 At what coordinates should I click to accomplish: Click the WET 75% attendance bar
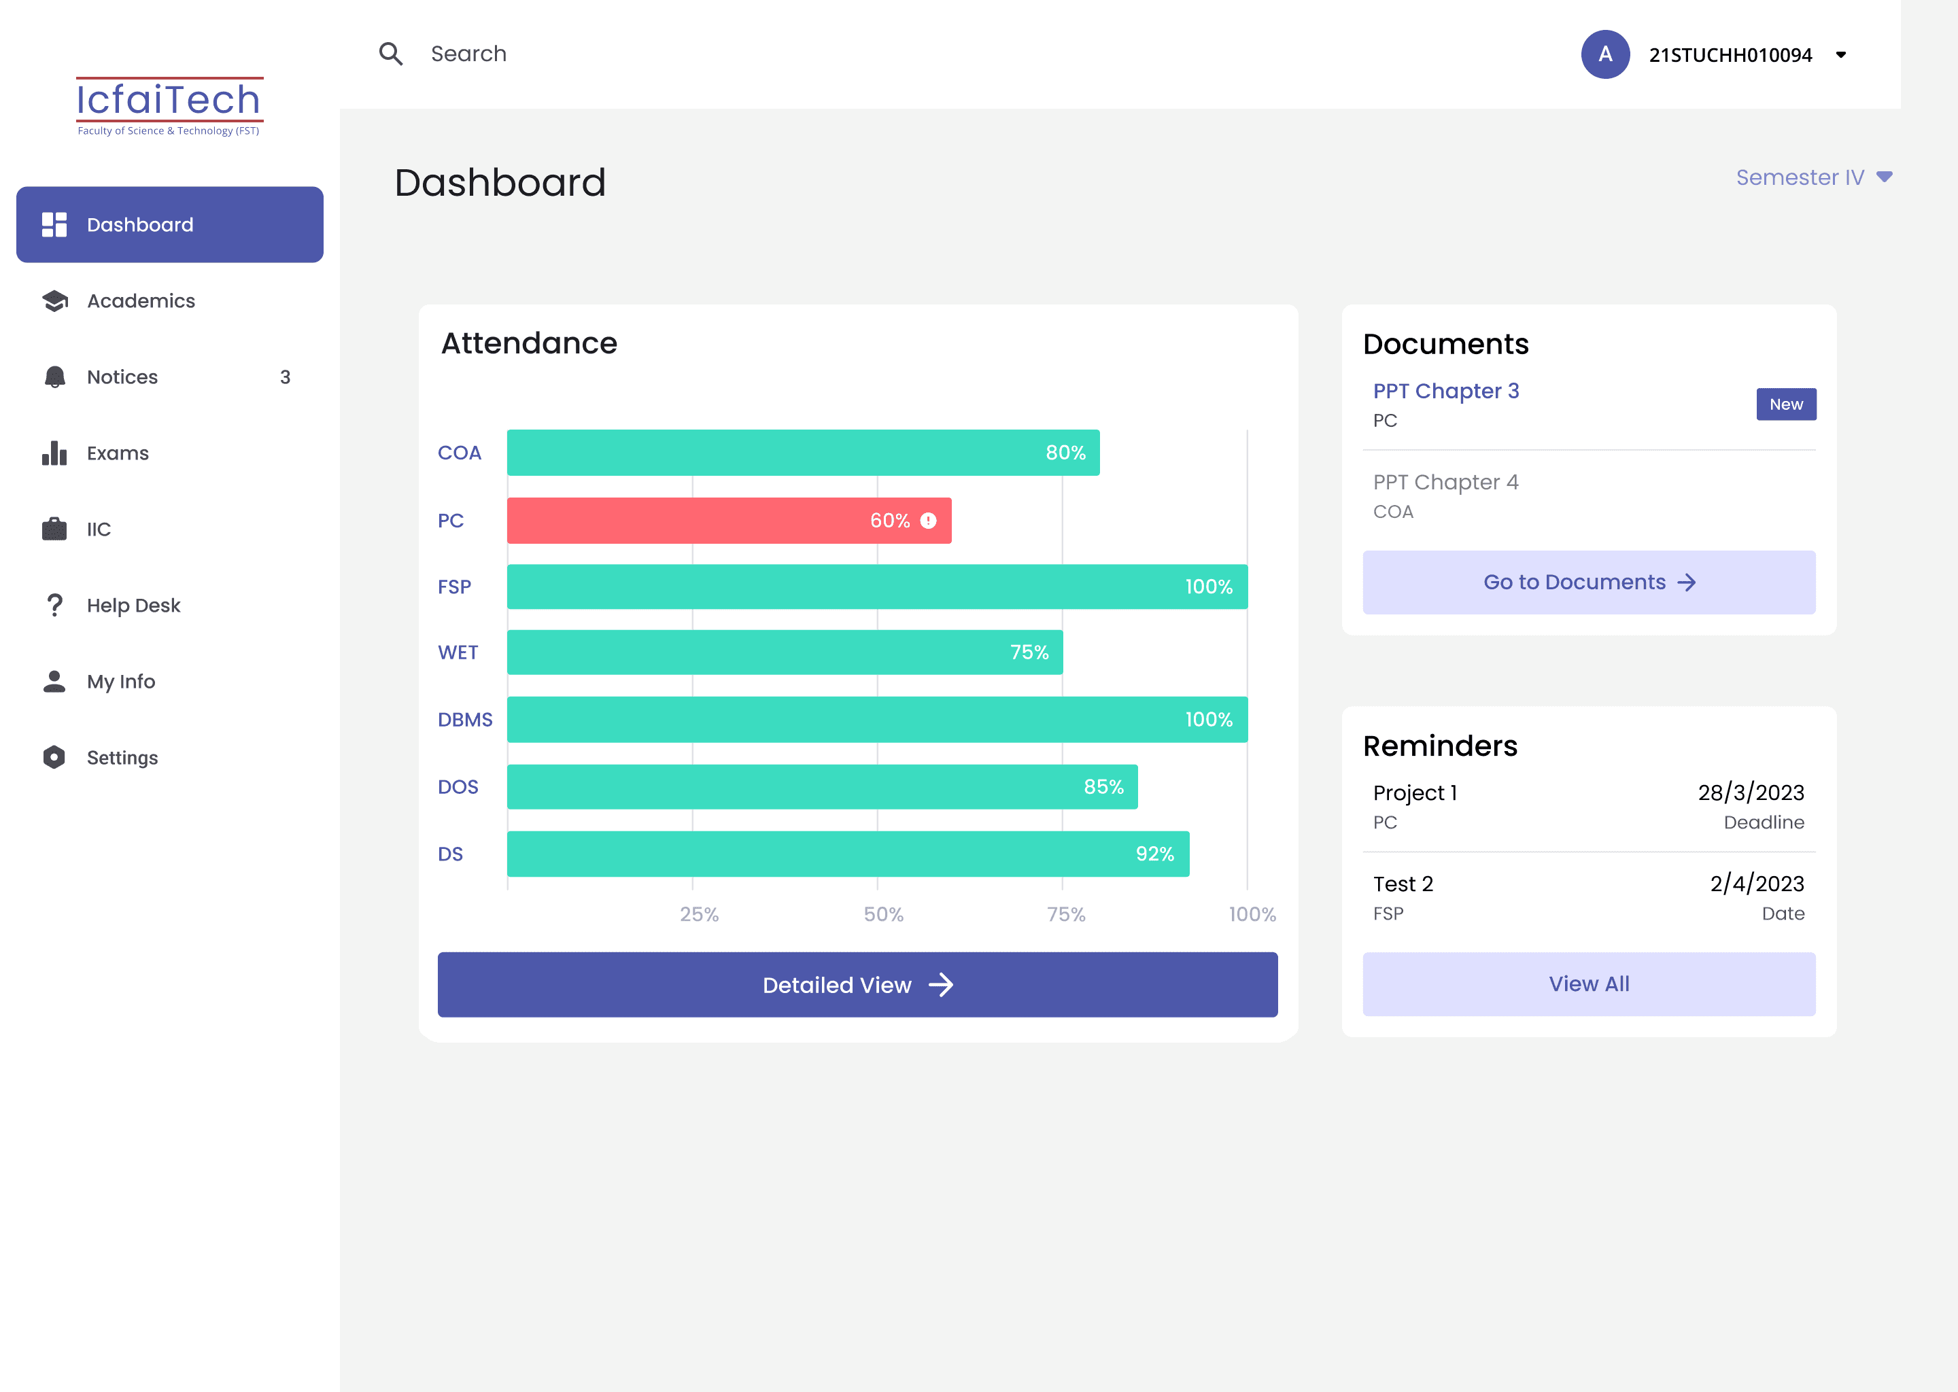pos(785,652)
